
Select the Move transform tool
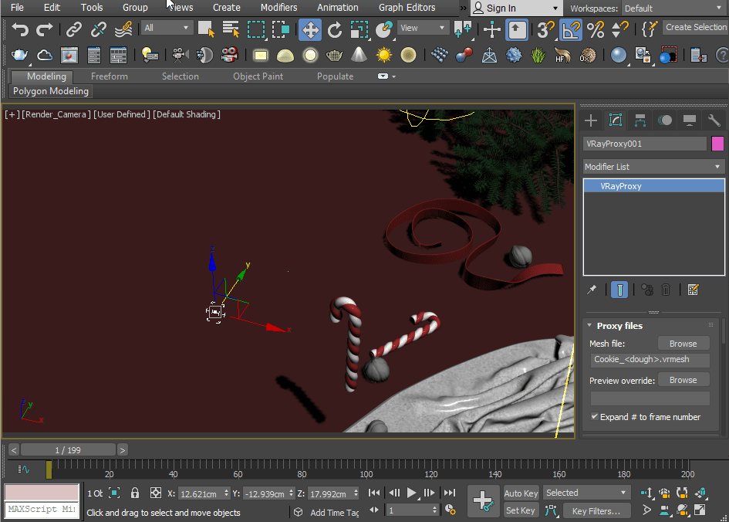(x=310, y=30)
